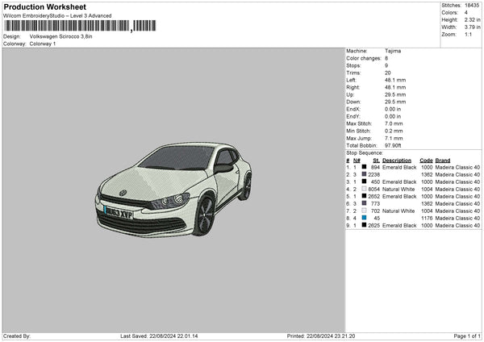This screenshot has height=342, width=484.
Task: Select the 'Colorway 1' value
Action: (x=43, y=44)
